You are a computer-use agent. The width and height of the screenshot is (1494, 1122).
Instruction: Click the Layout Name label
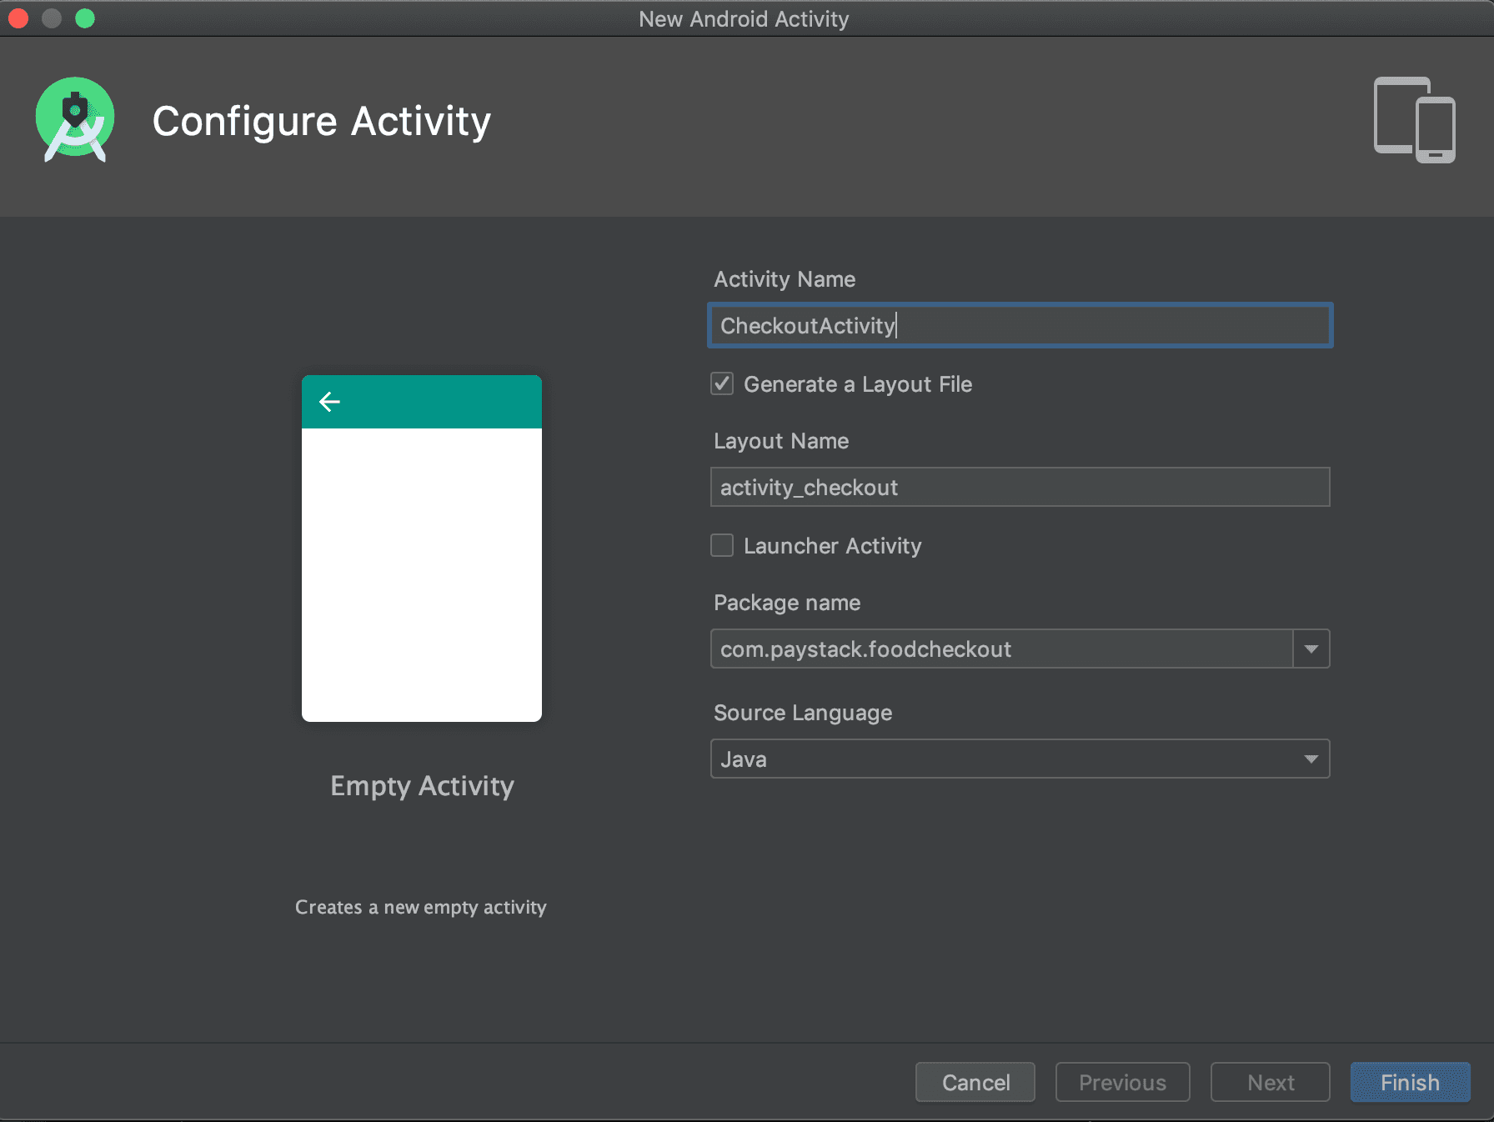781,441
